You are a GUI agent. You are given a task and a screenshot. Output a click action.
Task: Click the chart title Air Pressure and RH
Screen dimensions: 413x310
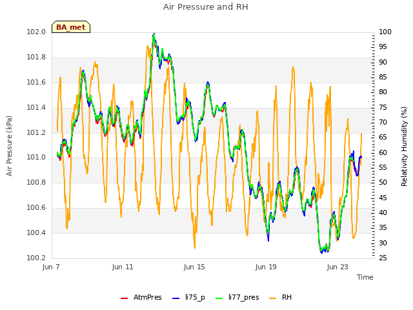coord(206,7)
